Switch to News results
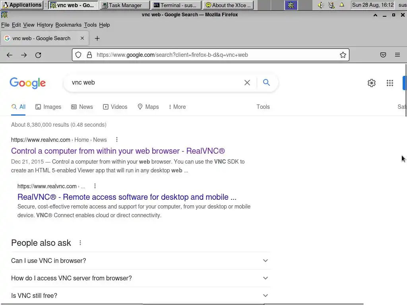Screen dimensions: 407x305 pos(82,107)
